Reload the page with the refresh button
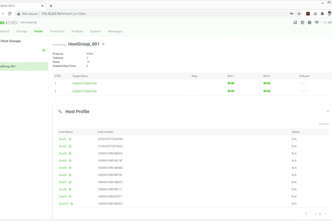The height and width of the screenshot is (221, 332). (10, 14)
